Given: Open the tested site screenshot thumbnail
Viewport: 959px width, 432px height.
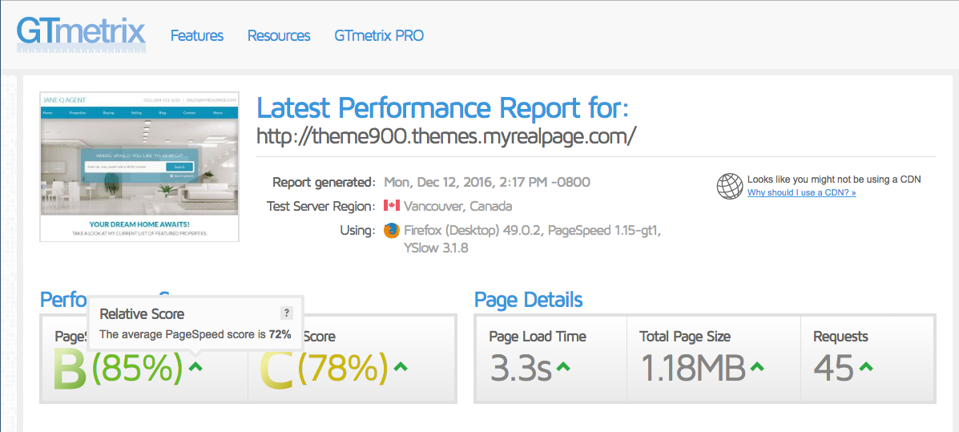Looking at the screenshot, I should 139,167.
